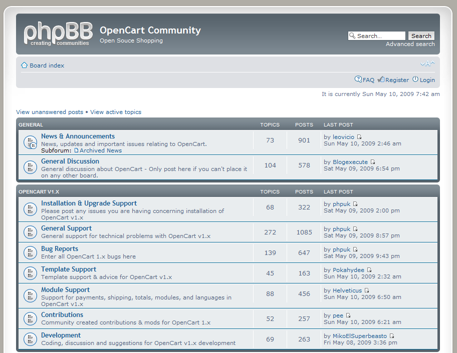Screen dimensions: 457x353
Task: View latest post icon next to MikoElSuperbeasto
Action: [392, 336]
